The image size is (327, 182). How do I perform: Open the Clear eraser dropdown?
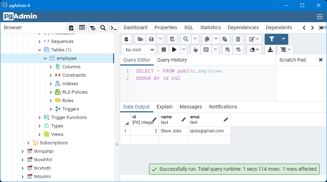coord(254,50)
